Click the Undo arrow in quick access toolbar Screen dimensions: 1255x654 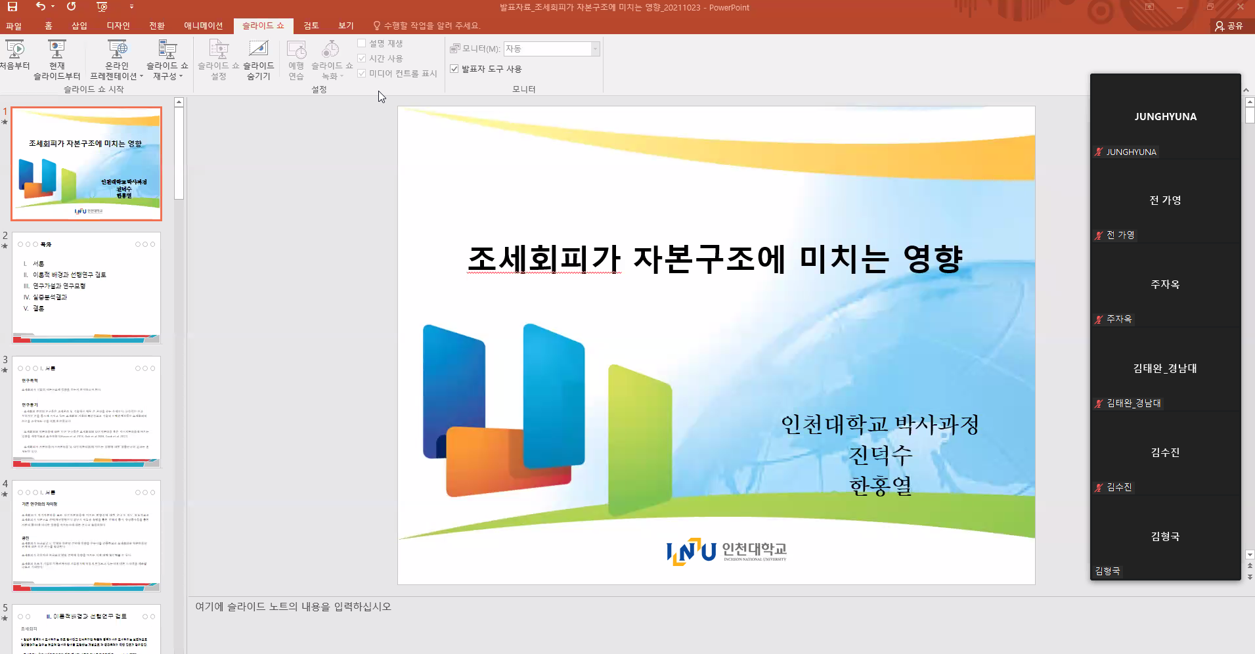click(41, 7)
